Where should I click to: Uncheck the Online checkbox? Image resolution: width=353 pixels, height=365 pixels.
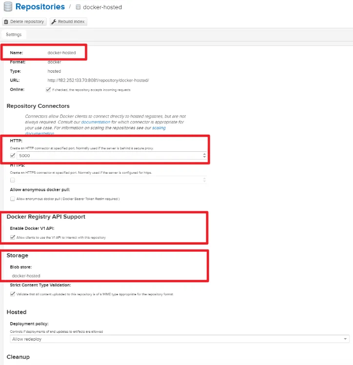pyautogui.click(x=48, y=90)
